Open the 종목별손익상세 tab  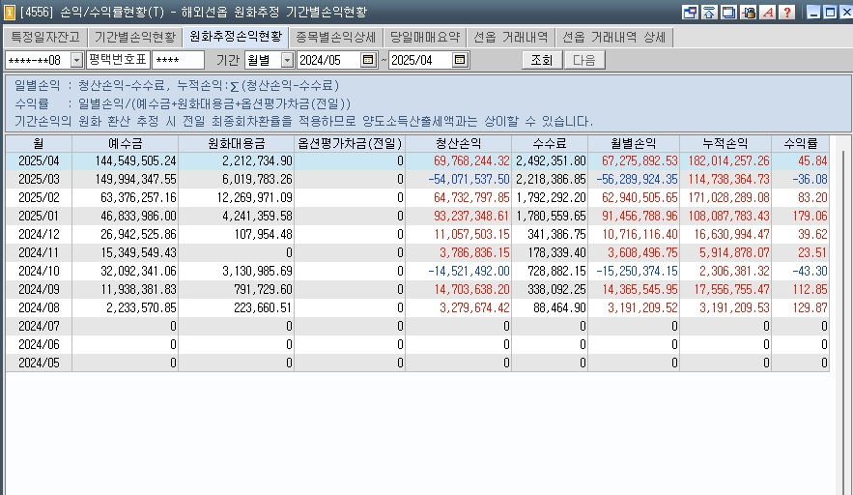[335, 37]
